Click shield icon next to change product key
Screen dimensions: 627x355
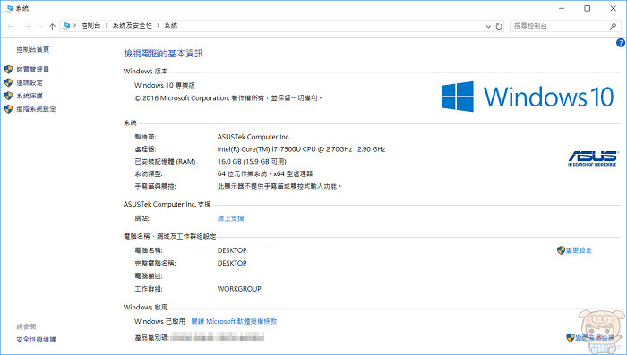click(571, 338)
